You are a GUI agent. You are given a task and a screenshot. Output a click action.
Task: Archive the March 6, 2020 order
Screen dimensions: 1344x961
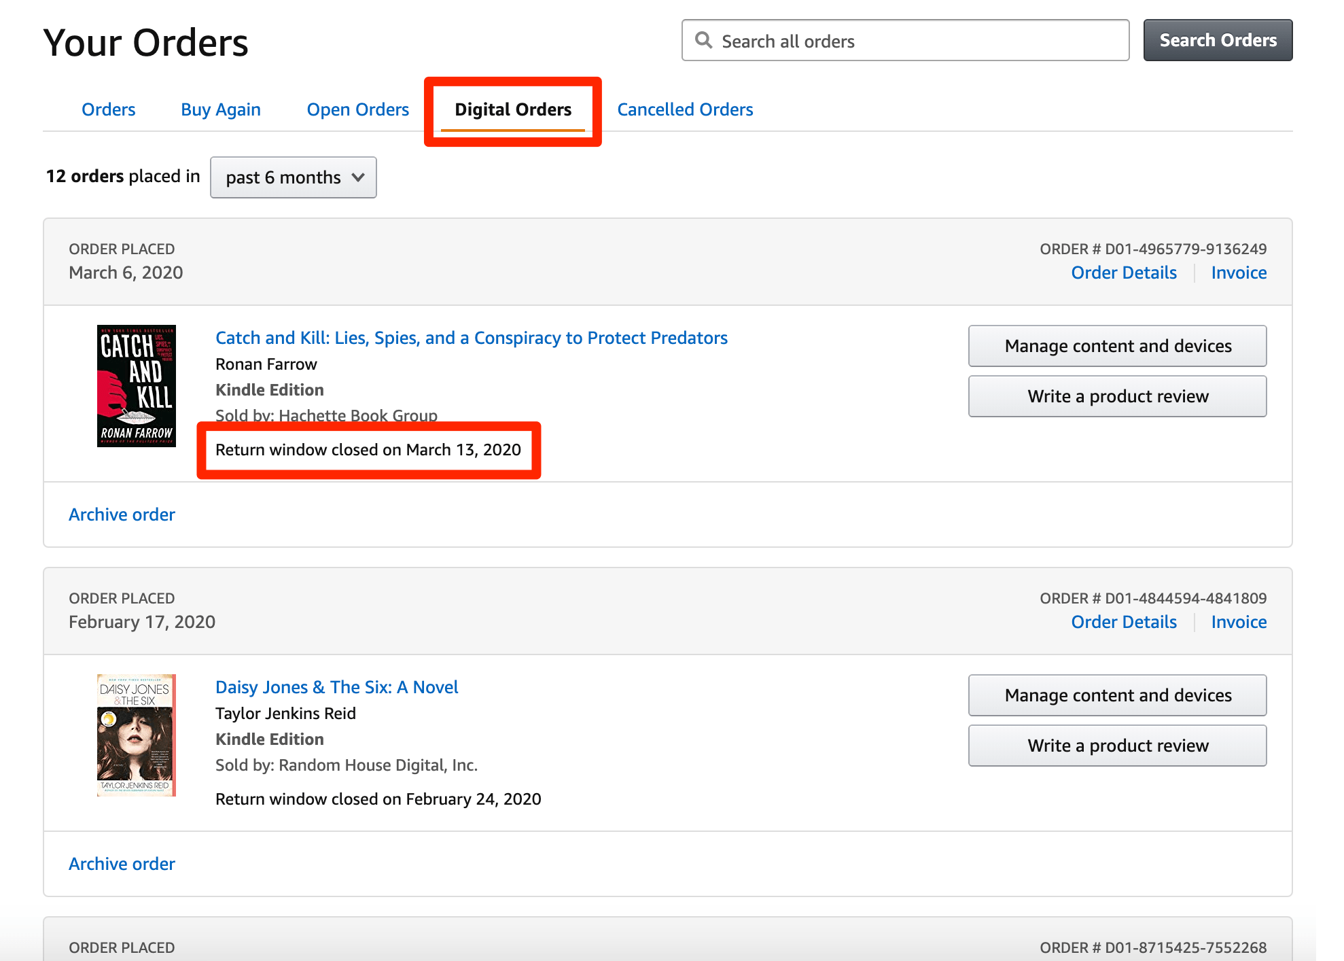pyautogui.click(x=122, y=514)
